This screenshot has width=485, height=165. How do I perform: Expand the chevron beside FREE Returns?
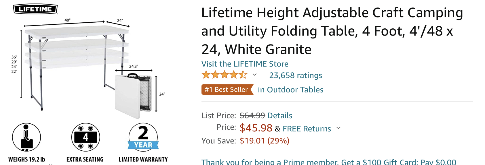[338, 128]
